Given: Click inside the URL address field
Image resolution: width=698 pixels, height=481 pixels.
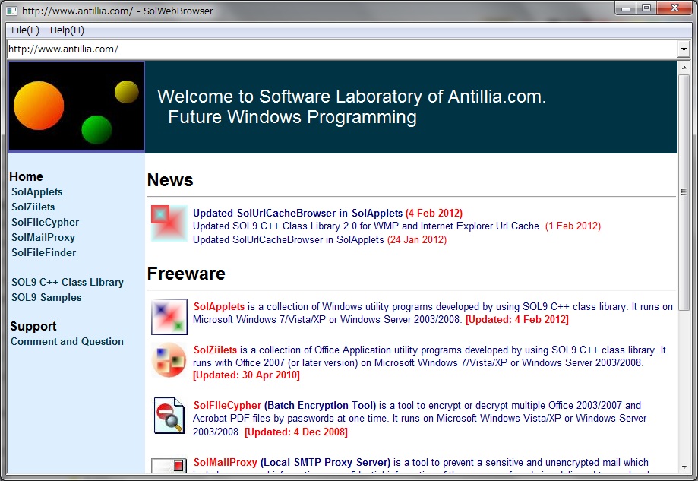Looking at the screenshot, I should coord(343,49).
